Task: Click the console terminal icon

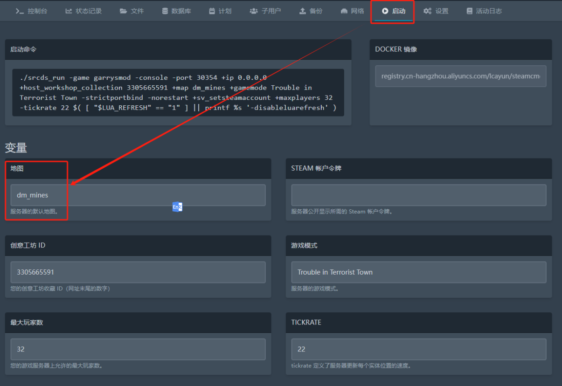Action: click(20, 11)
